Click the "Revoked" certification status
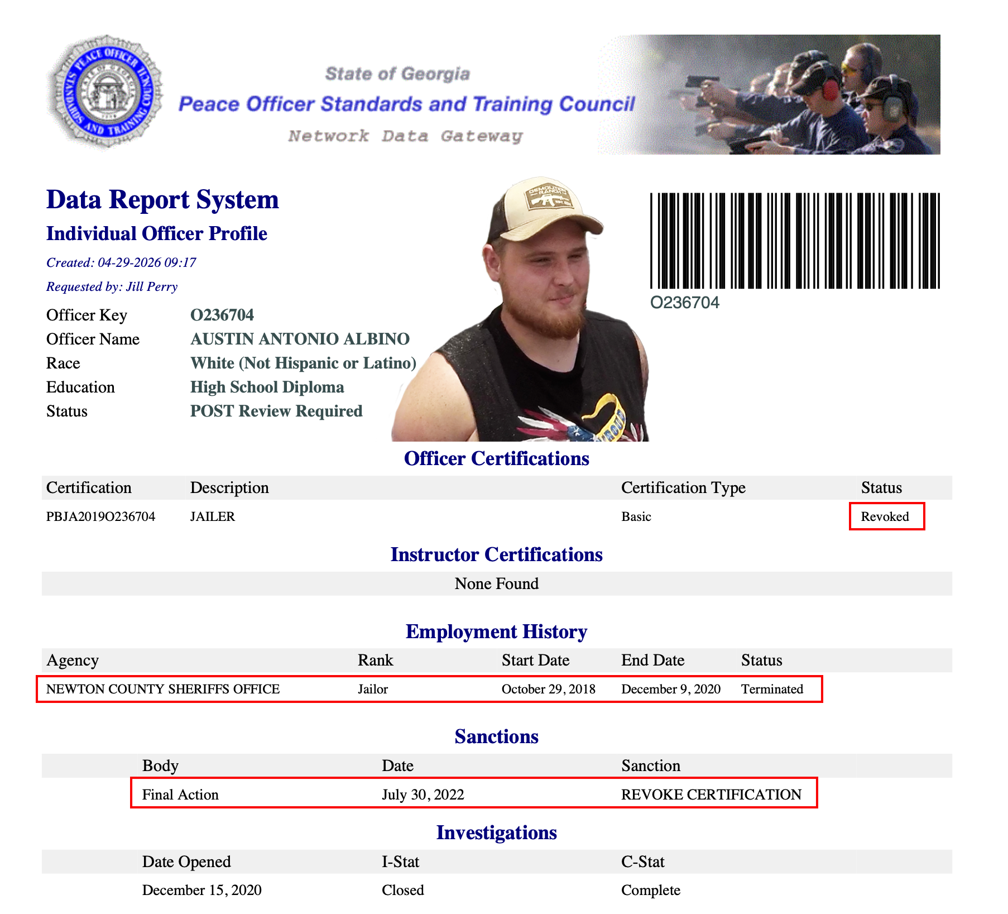This screenshot has width=1008, height=914. pos(885,516)
